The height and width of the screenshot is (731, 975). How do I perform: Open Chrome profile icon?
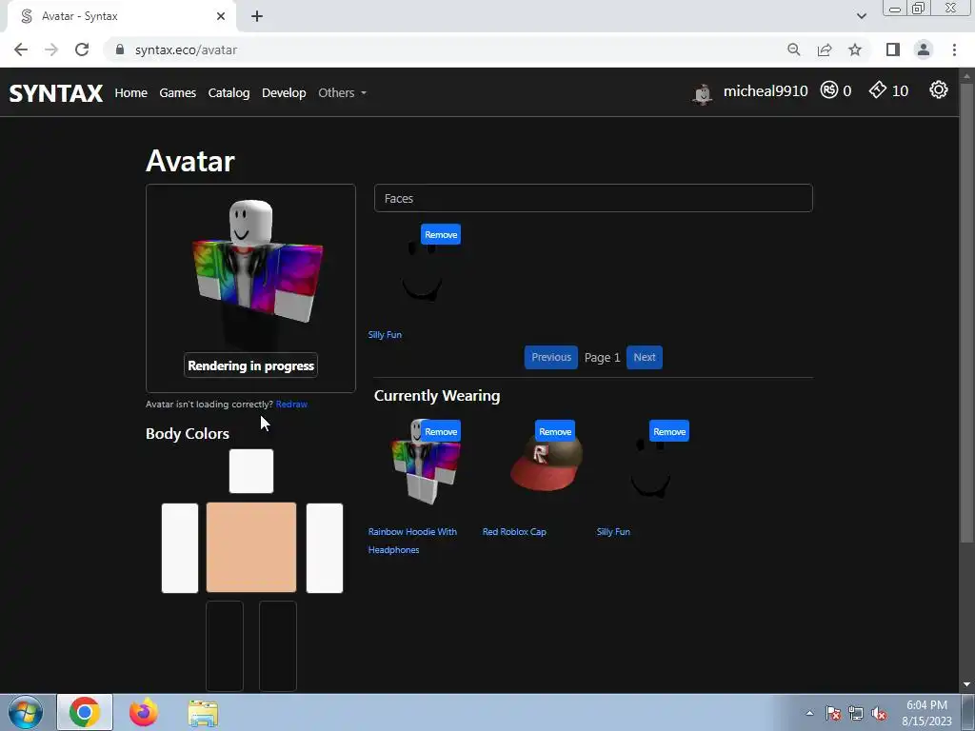coord(924,49)
